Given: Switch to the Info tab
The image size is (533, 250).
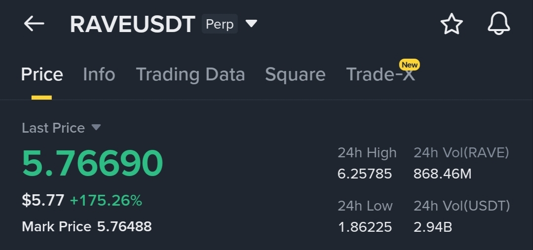Looking at the screenshot, I should (x=99, y=74).
